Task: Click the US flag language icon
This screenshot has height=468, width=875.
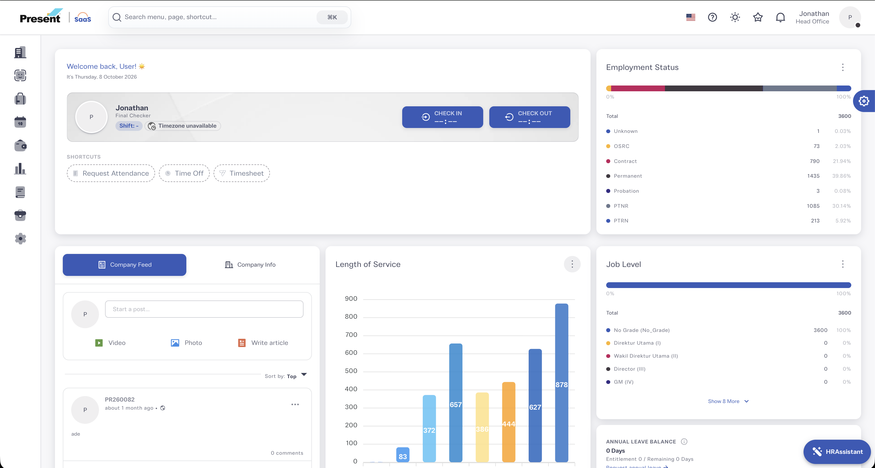Action: (x=691, y=17)
